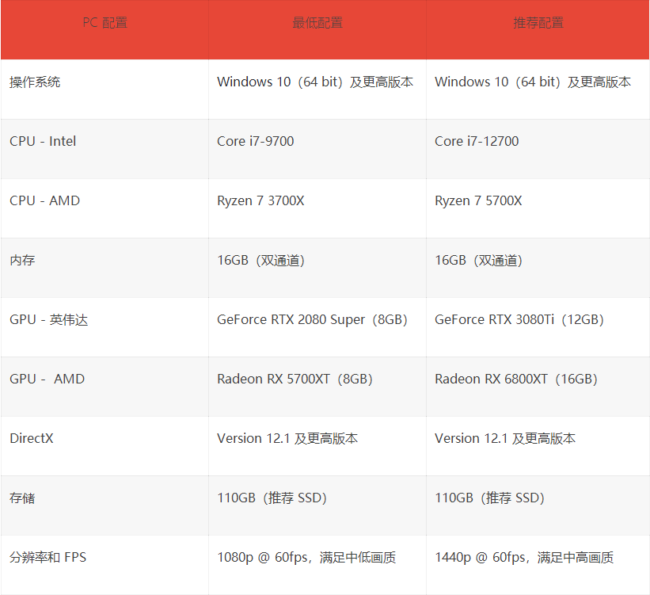
Task: Select the 分辨率和 FPS row label
Action: pos(48,557)
